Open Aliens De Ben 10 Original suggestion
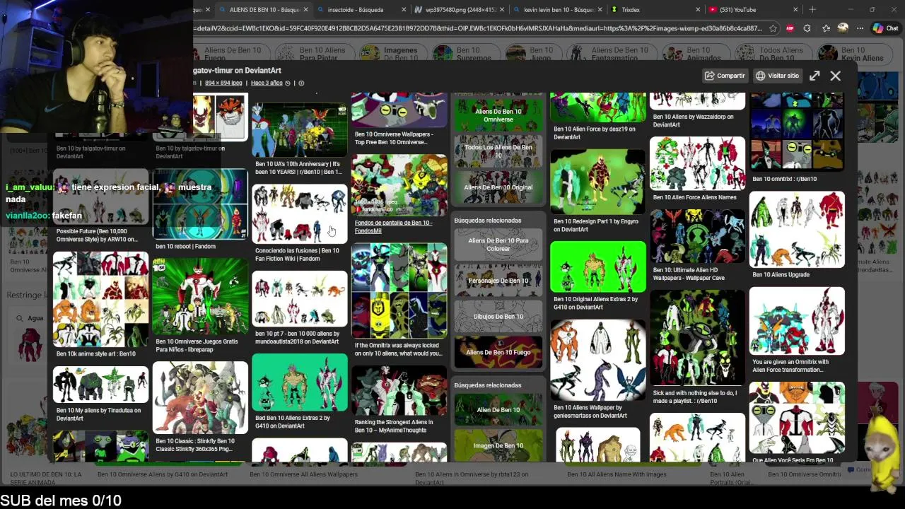 498,187
